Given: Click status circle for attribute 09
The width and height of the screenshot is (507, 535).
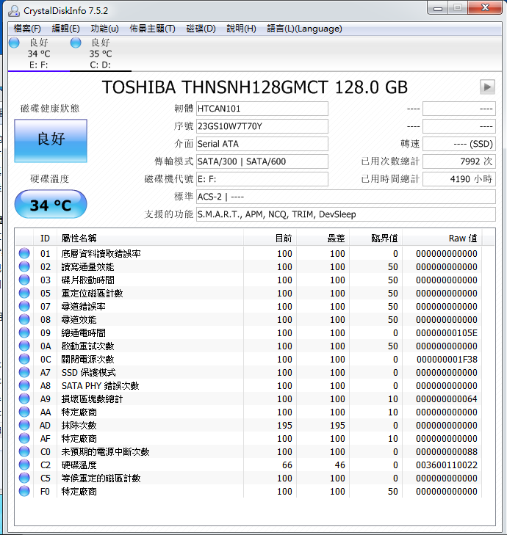Looking at the screenshot, I should point(24,332).
